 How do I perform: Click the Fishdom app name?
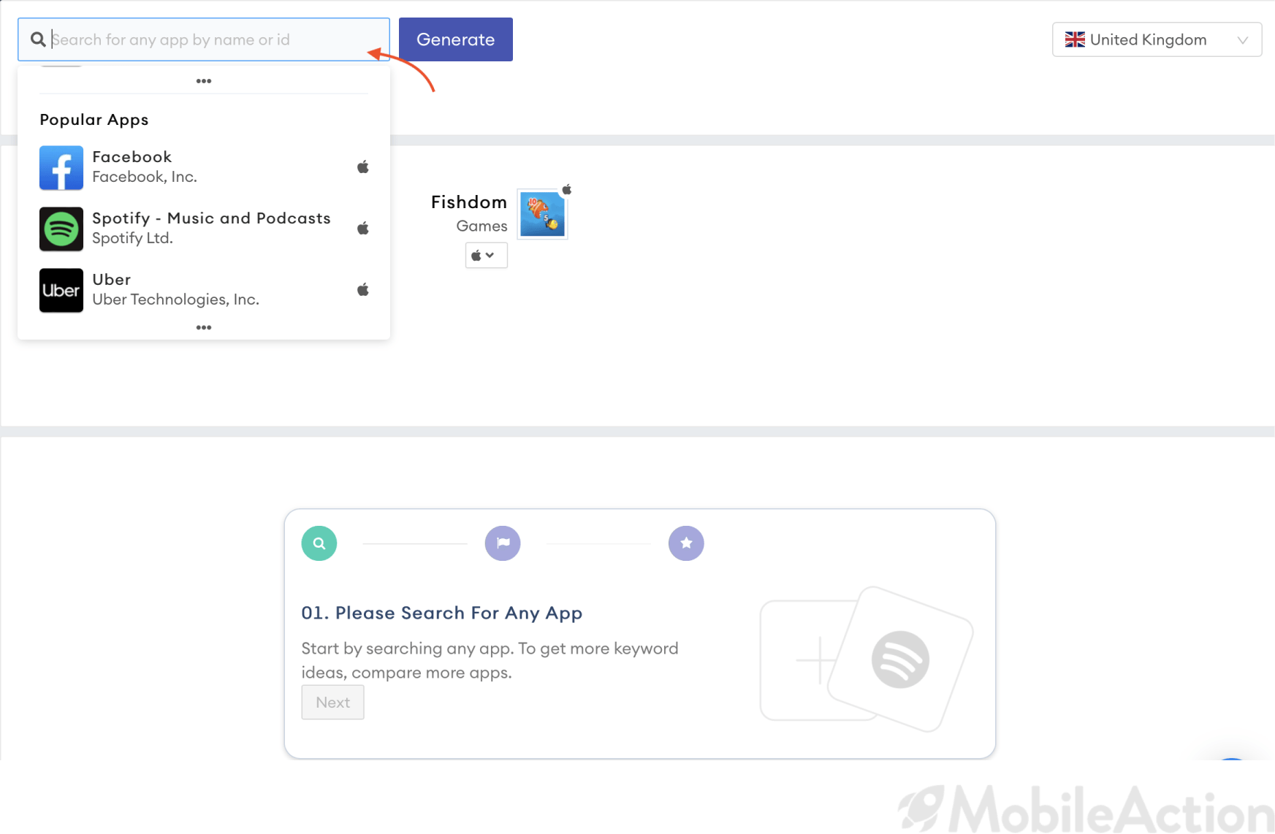point(469,202)
